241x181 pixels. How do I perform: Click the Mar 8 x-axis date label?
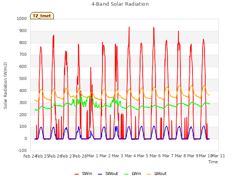(180, 156)
